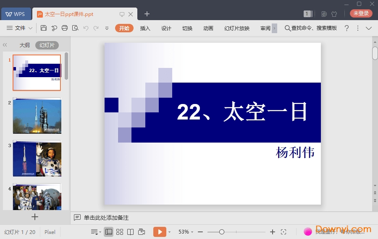Click the window count icon showing 1
Viewport: 378px width, 239px height.
click(308, 14)
